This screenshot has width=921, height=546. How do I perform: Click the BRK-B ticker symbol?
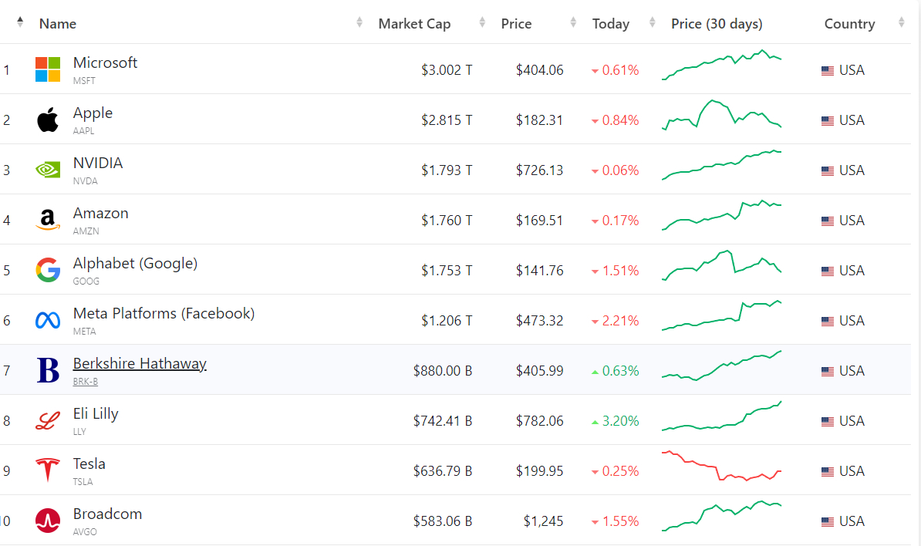85,382
